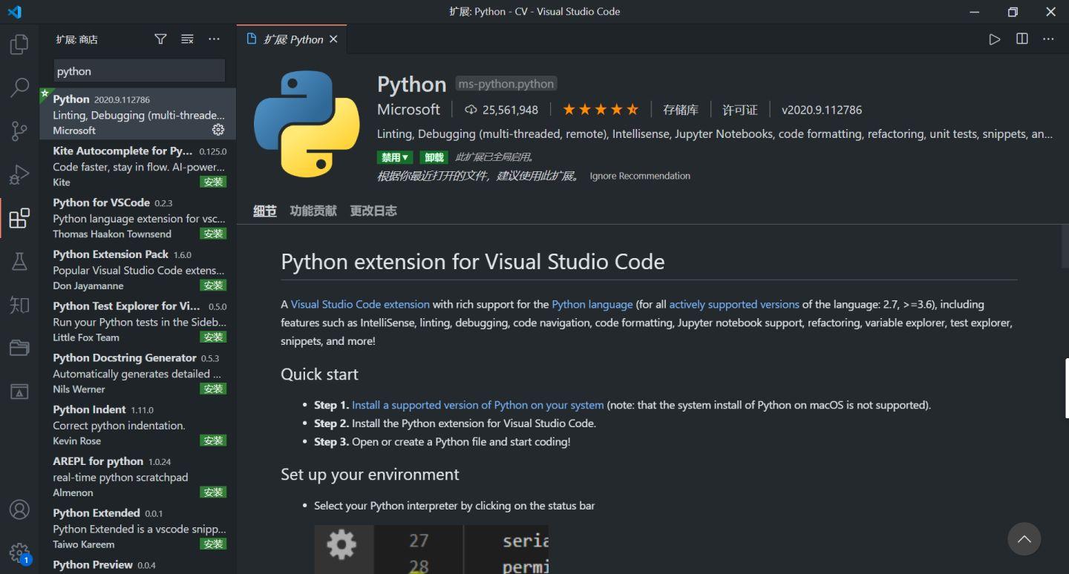Screen dimensions: 1069x574
Task: Click the Split Editor icon top right
Action: [x=1021, y=39]
